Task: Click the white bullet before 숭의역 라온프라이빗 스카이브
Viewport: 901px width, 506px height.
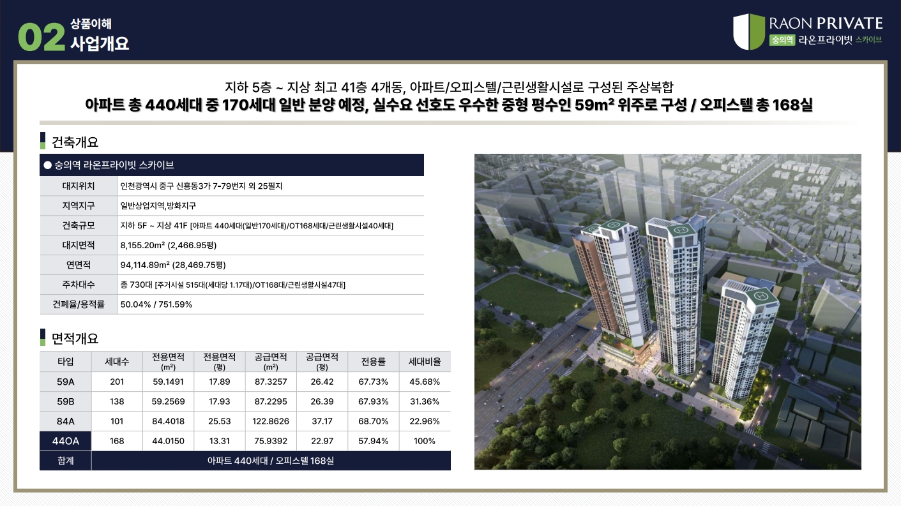Action: click(47, 165)
